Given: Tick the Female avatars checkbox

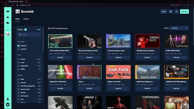Looking at the screenshot, I should (x=18, y=83).
